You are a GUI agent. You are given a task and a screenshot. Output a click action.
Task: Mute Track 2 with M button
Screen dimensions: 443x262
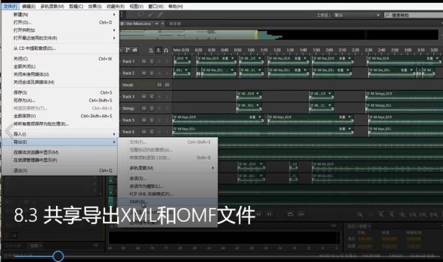[144, 73]
